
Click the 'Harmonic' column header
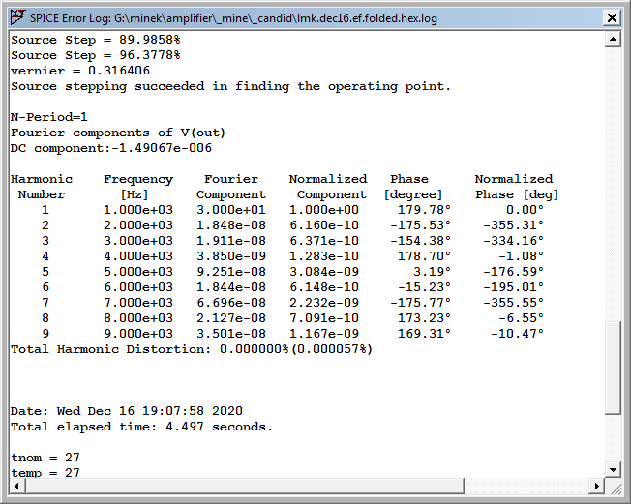[x=42, y=179]
